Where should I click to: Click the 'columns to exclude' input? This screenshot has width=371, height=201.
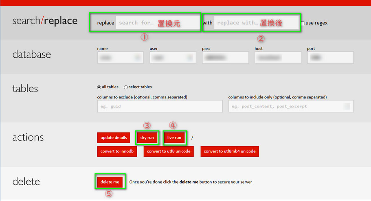tap(160, 106)
